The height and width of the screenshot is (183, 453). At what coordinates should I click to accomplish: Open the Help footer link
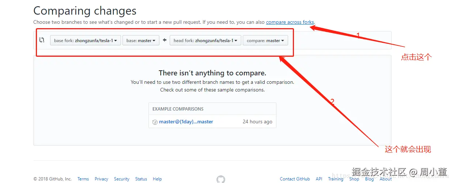(157, 179)
